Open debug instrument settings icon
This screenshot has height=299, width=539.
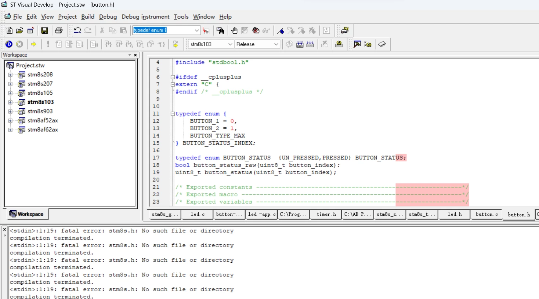[x=345, y=30]
